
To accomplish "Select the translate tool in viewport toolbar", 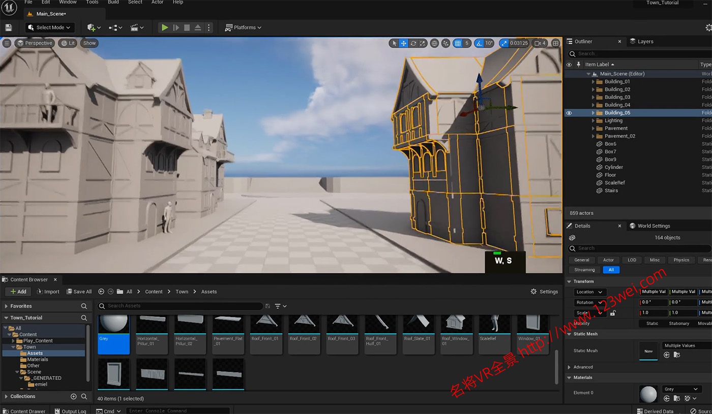I will click(403, 43).
